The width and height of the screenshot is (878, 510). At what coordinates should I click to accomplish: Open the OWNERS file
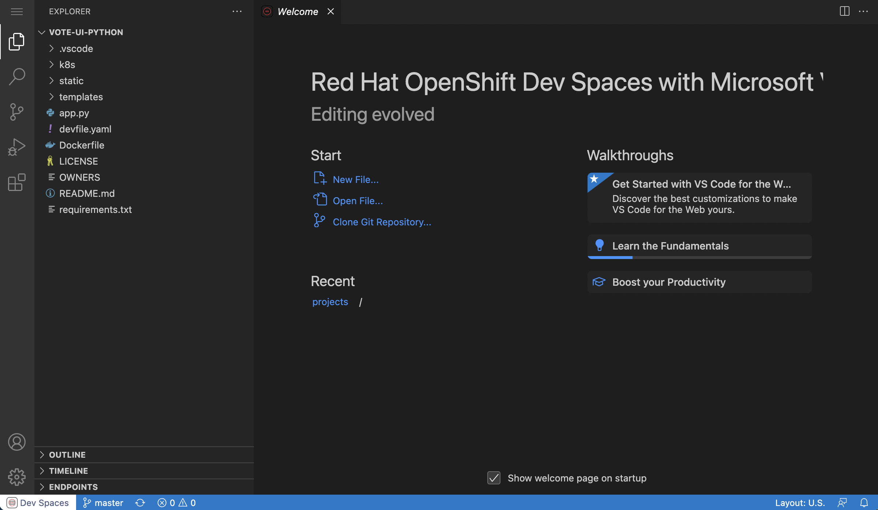[x=144, y=177]
